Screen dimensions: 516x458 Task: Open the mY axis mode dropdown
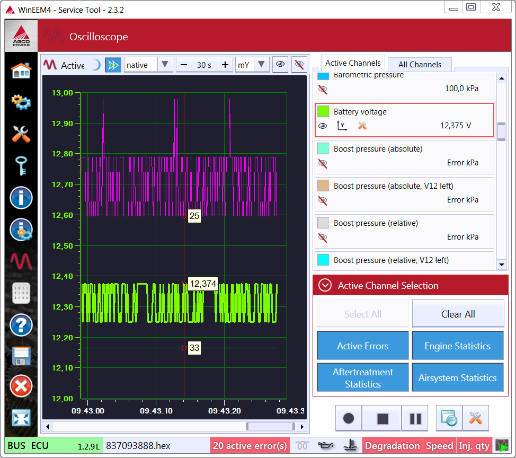pos(261,65)
